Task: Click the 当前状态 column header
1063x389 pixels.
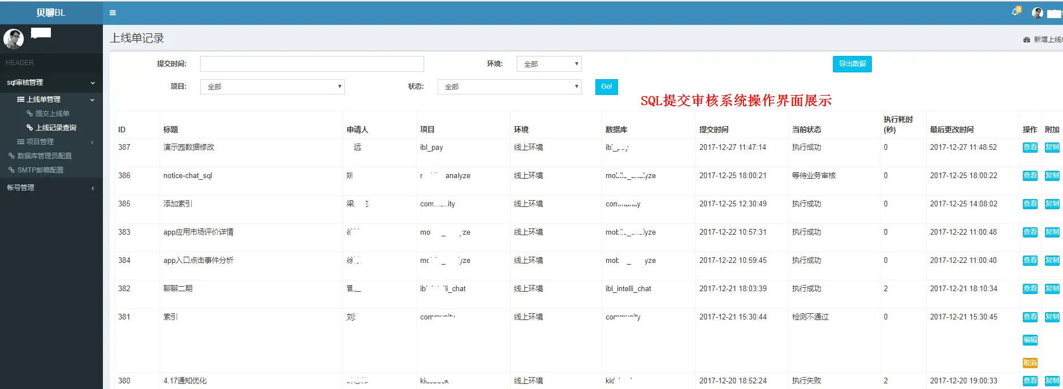Action: 806,129
